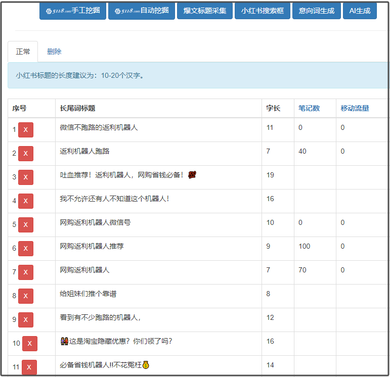Click title 看到有不少跑路的机器人，
390x377 pixels.
pos(101,317)
